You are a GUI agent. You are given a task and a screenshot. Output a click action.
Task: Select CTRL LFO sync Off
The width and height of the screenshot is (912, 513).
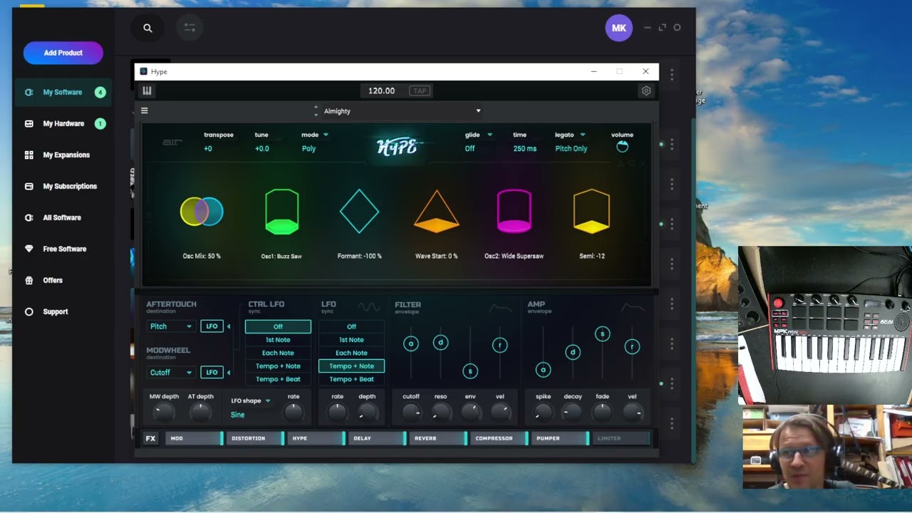click(278, 326)
